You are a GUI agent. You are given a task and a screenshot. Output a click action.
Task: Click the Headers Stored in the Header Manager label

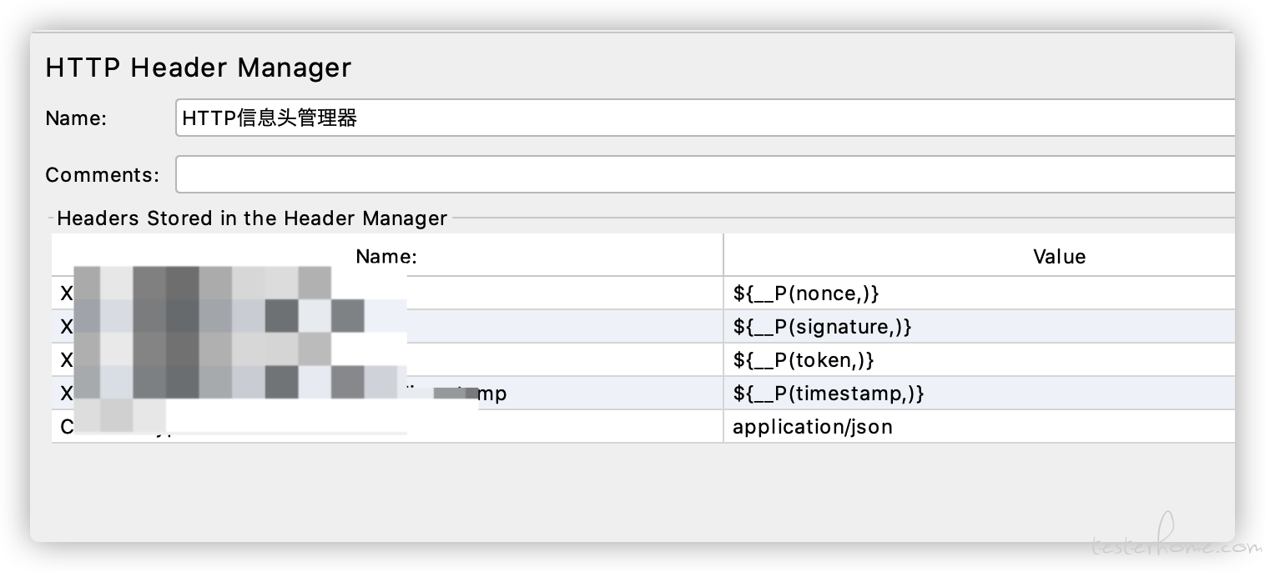pyautogui.click(x=252, y=218)
